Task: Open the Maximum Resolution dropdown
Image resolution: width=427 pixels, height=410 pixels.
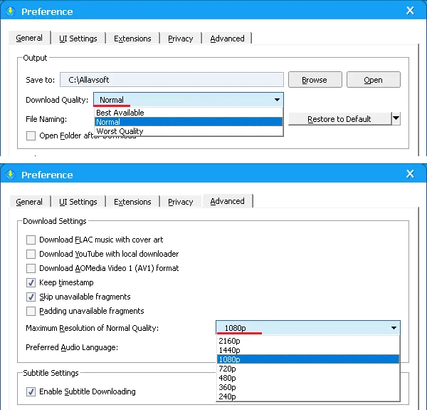Action: tap(394, 328)
